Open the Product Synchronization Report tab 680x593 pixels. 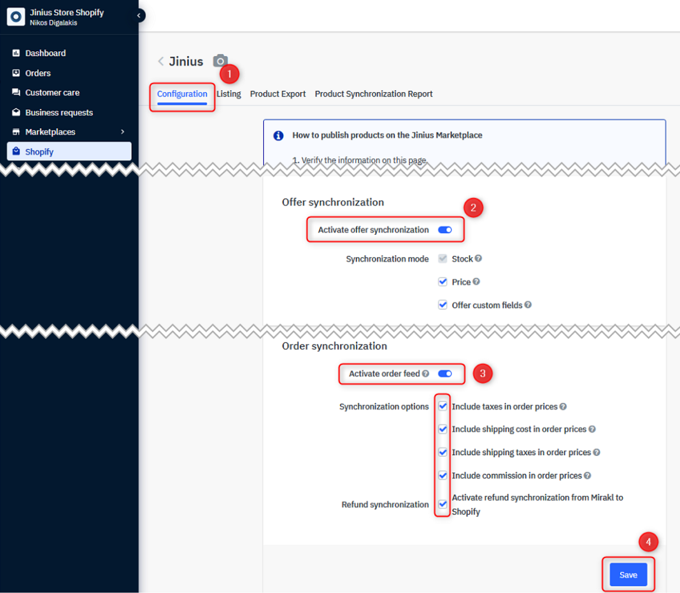[x=373, y=94]
